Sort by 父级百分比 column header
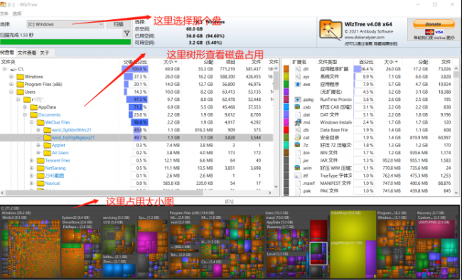This screenshot has height=280, width=462. (135, 62)
